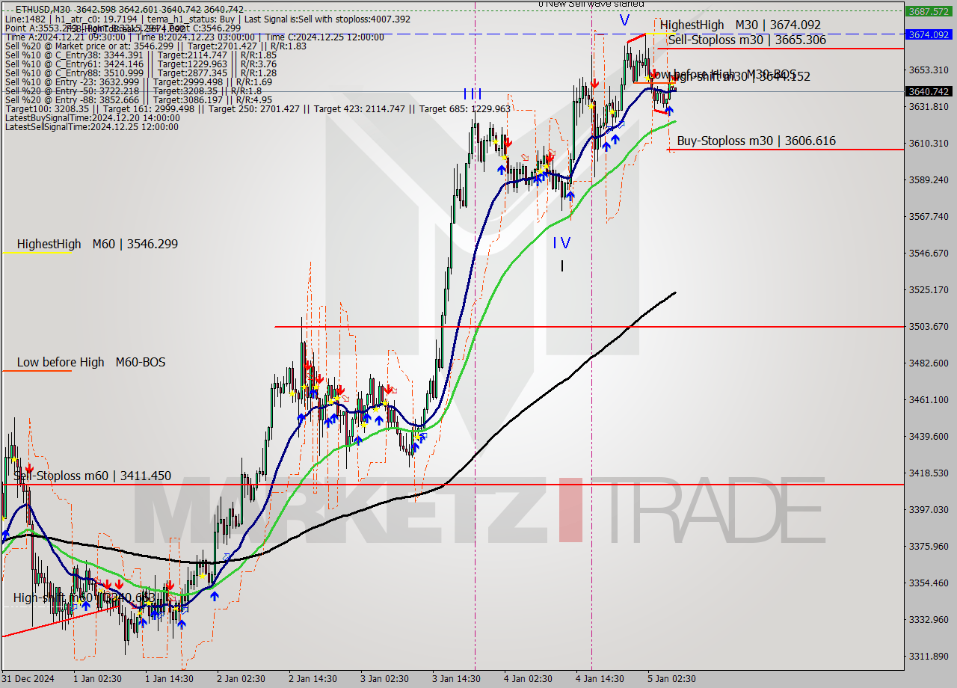Click the price axis value 3461.100
This screenshot has height=688, width=957.
click(x=928, y=399)
